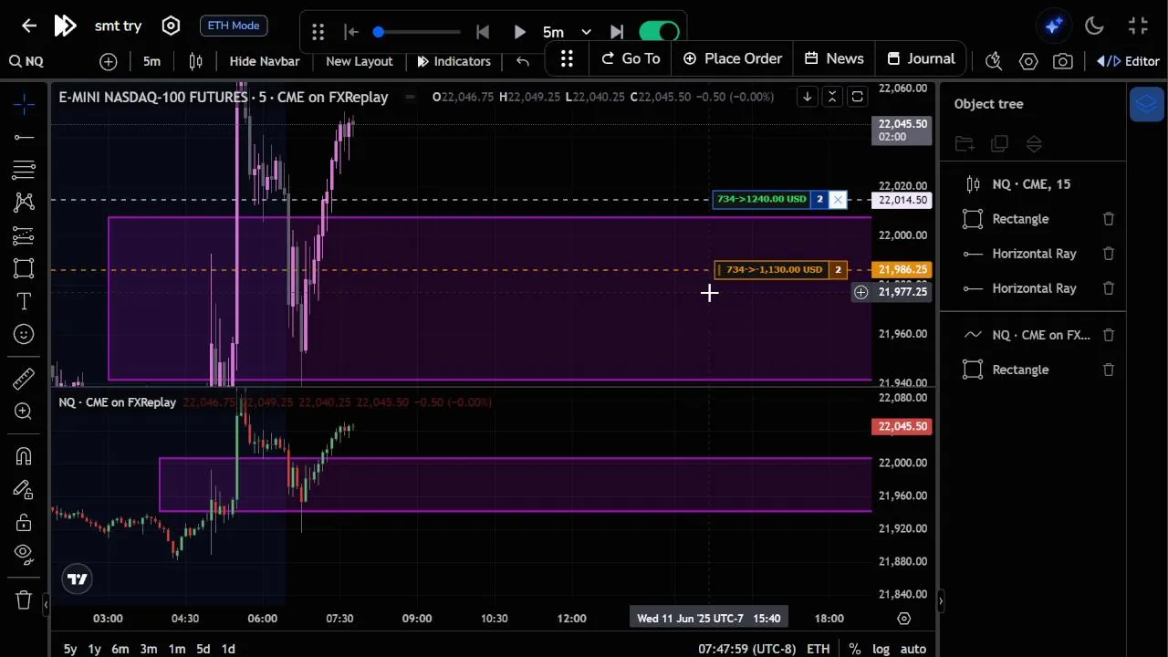This screenshot has width=1168, height=657.
Task: Select the rectangle shapes tool in left toolbar
Action: (24, 268)
